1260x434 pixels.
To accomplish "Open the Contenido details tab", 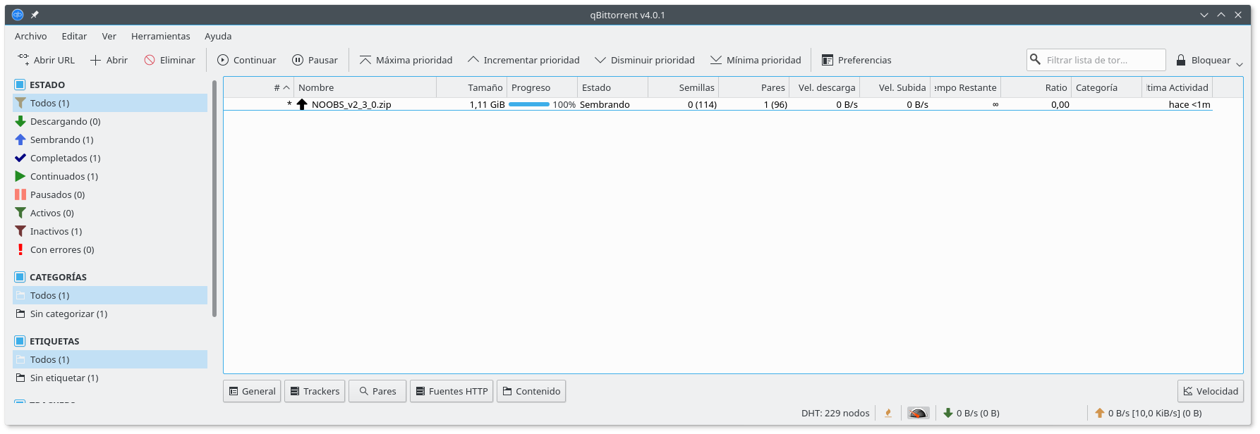I will tap(531, 391).
